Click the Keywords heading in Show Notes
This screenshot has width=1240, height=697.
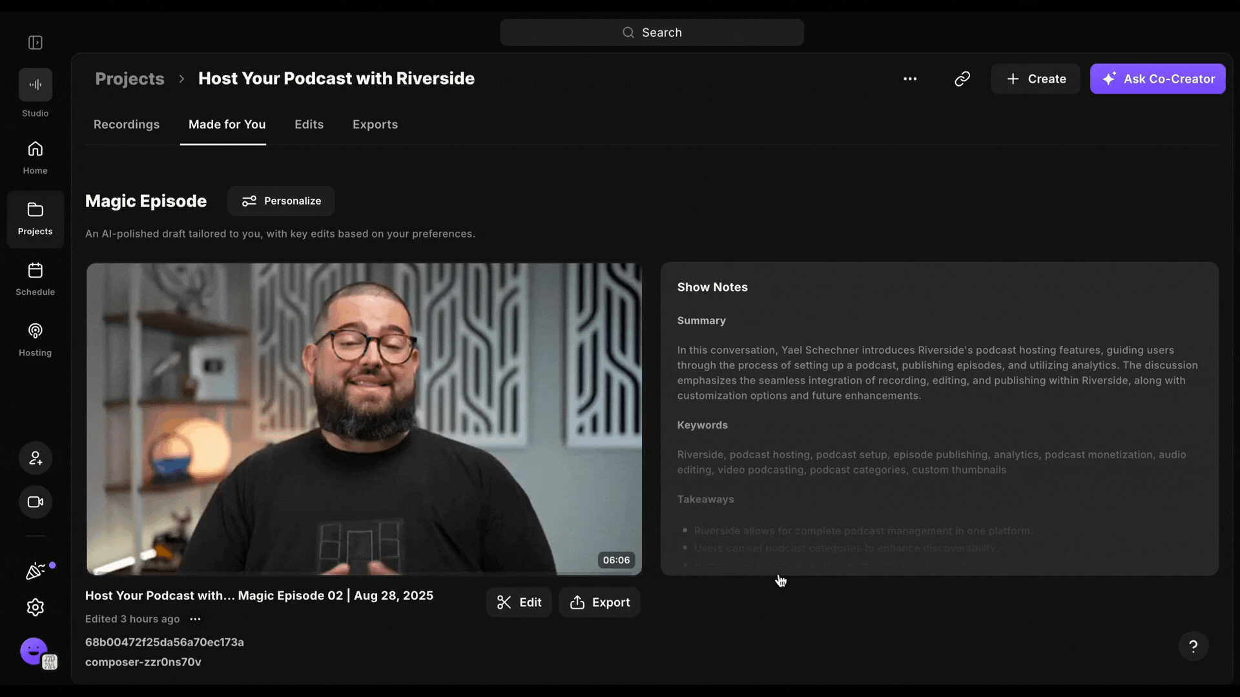click(703, 425)
